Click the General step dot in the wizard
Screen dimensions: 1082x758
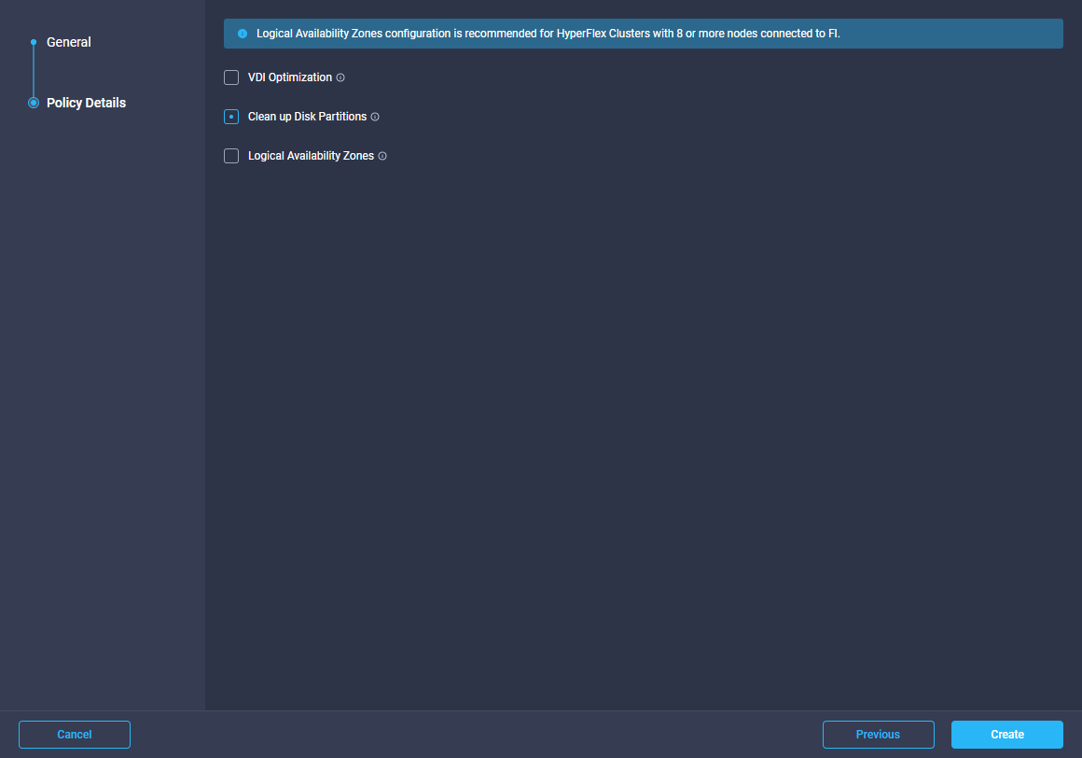click(34, 42)
